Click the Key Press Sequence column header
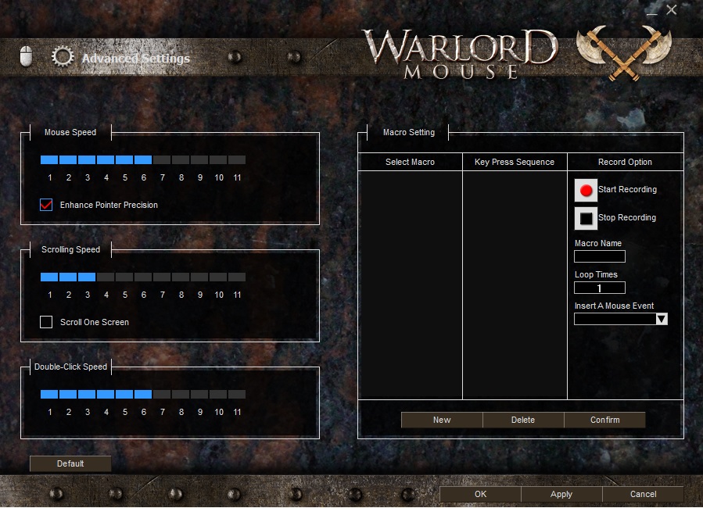 tap(515, 162)
